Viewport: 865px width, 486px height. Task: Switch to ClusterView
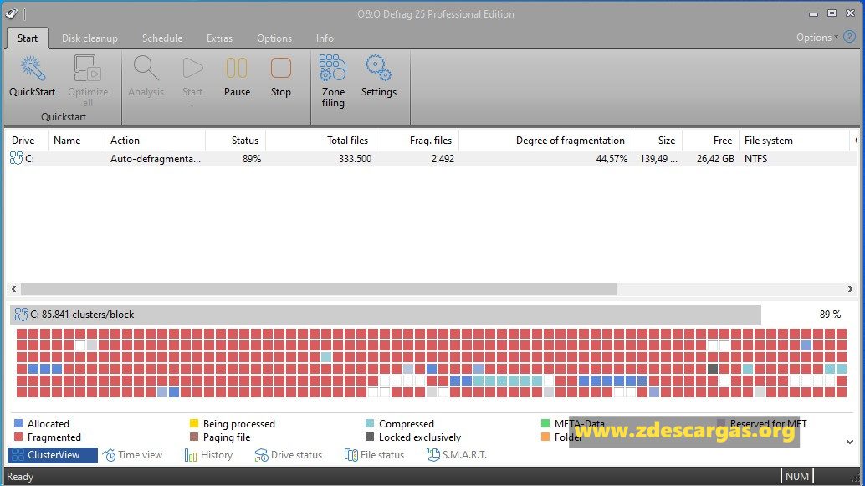[x=53, y=454]
